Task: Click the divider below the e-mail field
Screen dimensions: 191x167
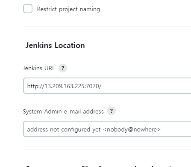Action: click(x=107, y=150)
